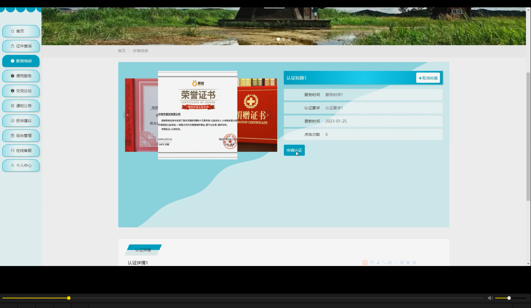531x308 pixels.
Task: Show the previous certificate with the left arrow
Action: pyautogui.click(x=127, y=115)
